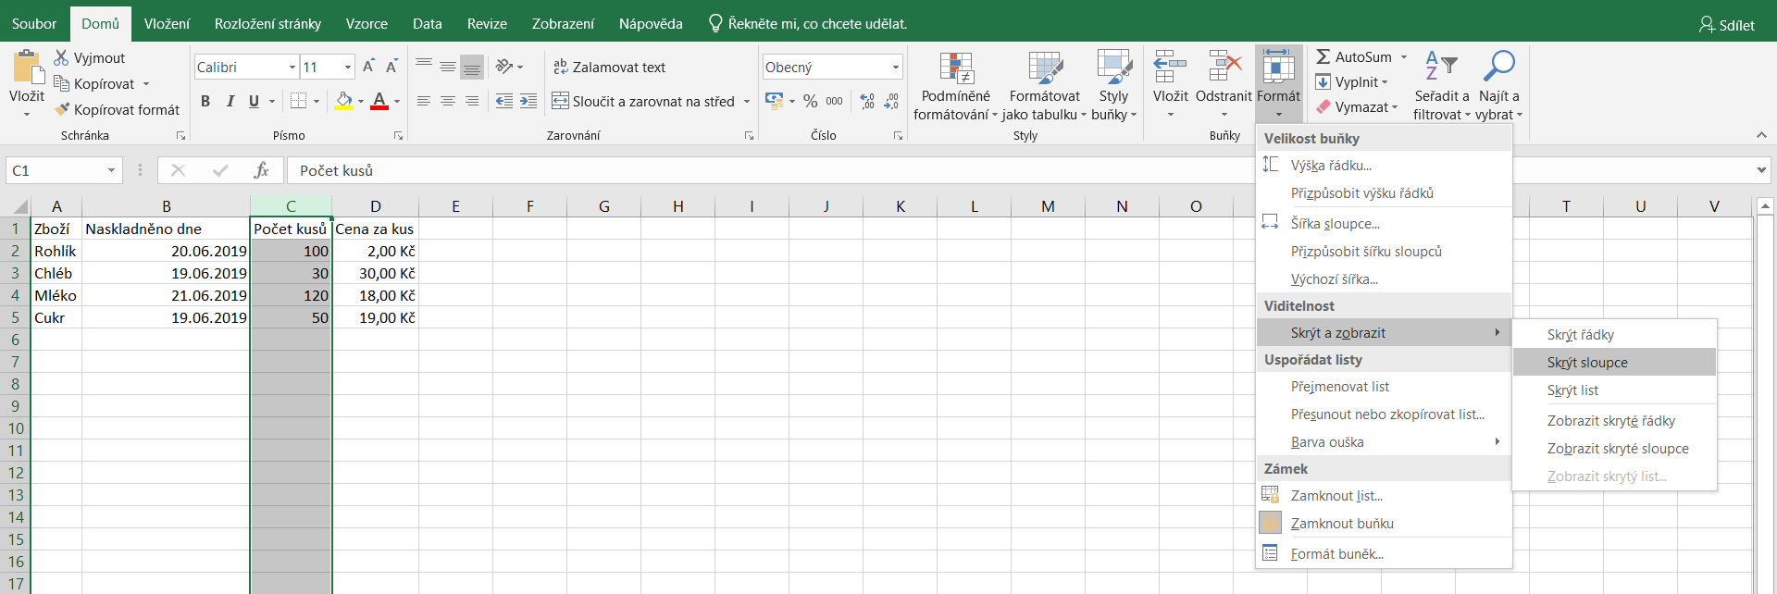This screenshot has width=1777, height=594.
Task: Click the text orientation icon
Action: [504, 67]
